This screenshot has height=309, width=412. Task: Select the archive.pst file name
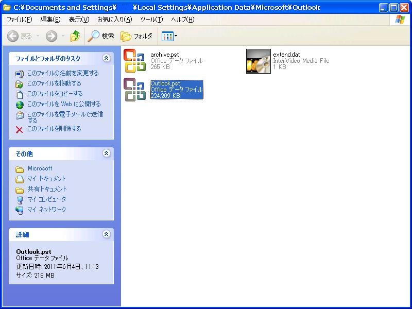click(x=165, y=55)
